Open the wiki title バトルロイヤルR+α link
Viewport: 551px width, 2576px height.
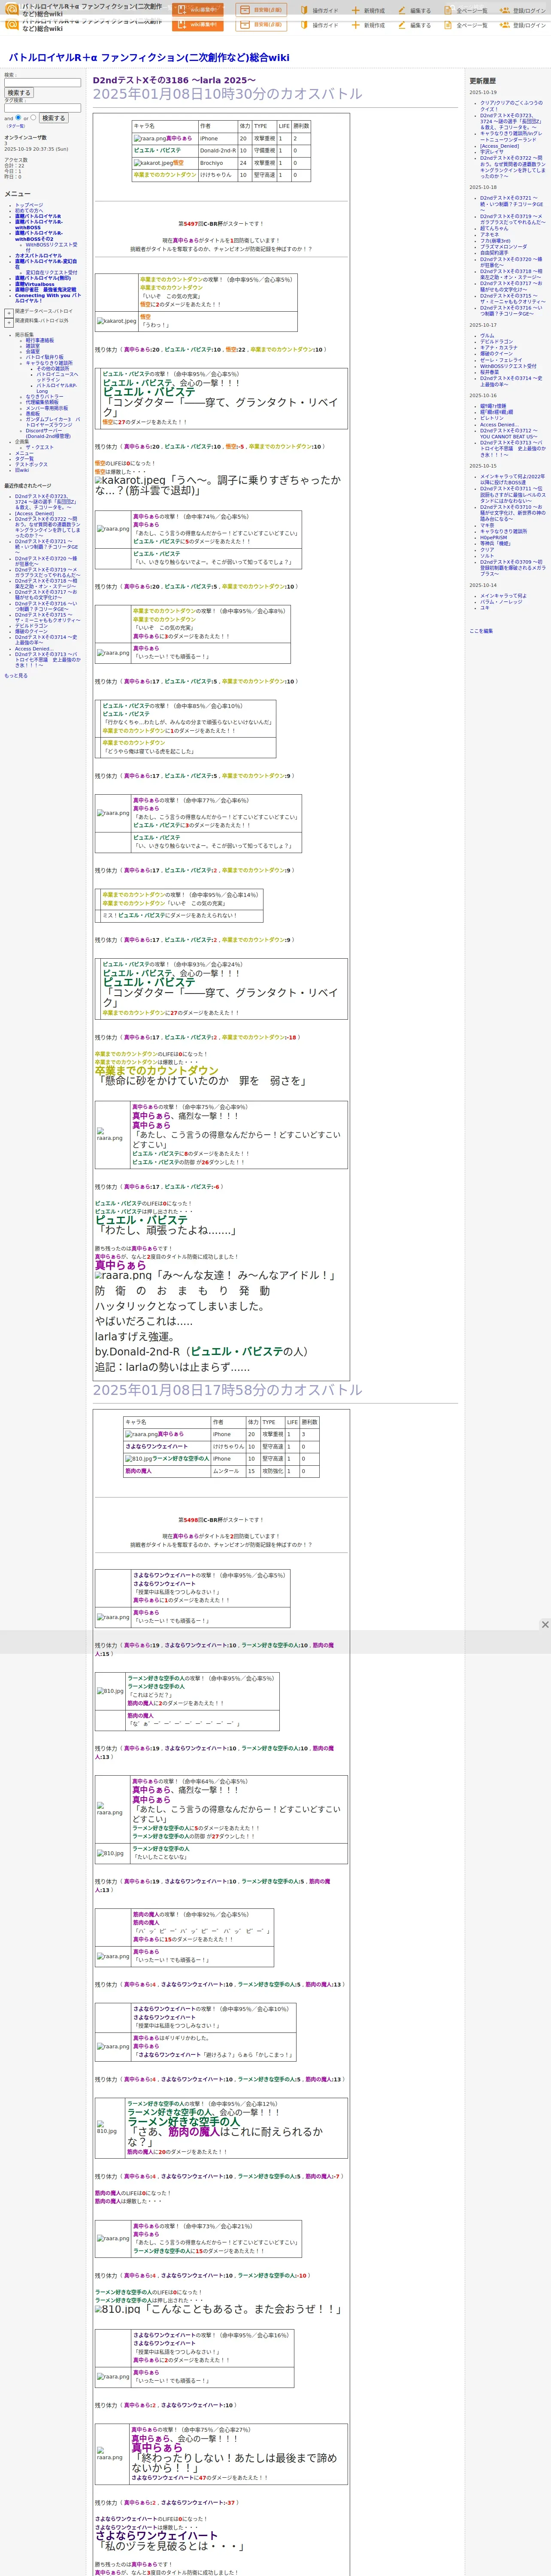(x=149, y=58)
